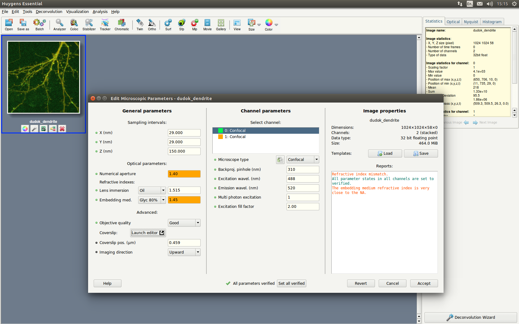The height and width of the screenshot is (324, 519).
Task: Toggle Numerical aperture verification indicator
Action: (x=96, y=174)
